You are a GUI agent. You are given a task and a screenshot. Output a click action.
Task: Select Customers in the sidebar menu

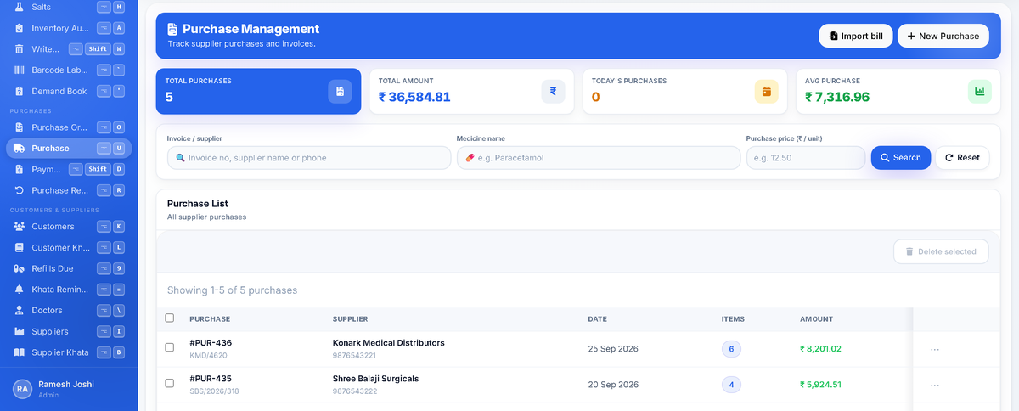(69, 227)
